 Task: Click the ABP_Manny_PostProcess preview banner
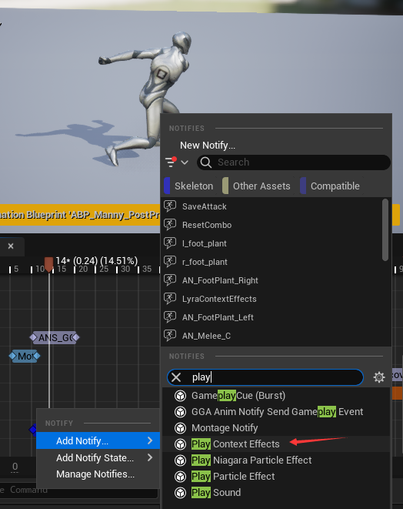coord(80,215)
